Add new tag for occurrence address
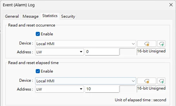Viewport: 176px width, 106px height. tap(161, 44)
